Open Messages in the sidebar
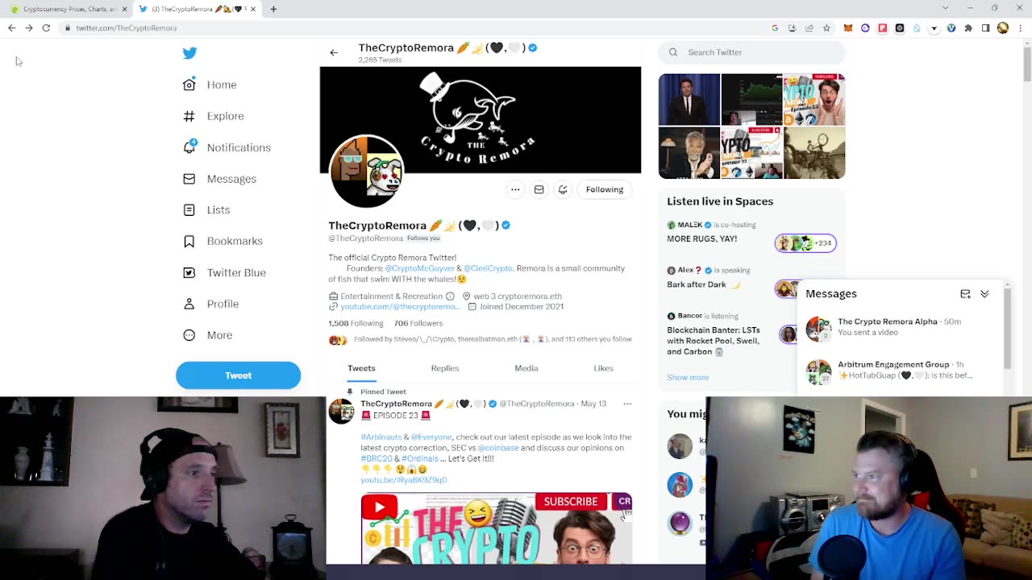The image size is (1032, 580). tap(219, 179)
